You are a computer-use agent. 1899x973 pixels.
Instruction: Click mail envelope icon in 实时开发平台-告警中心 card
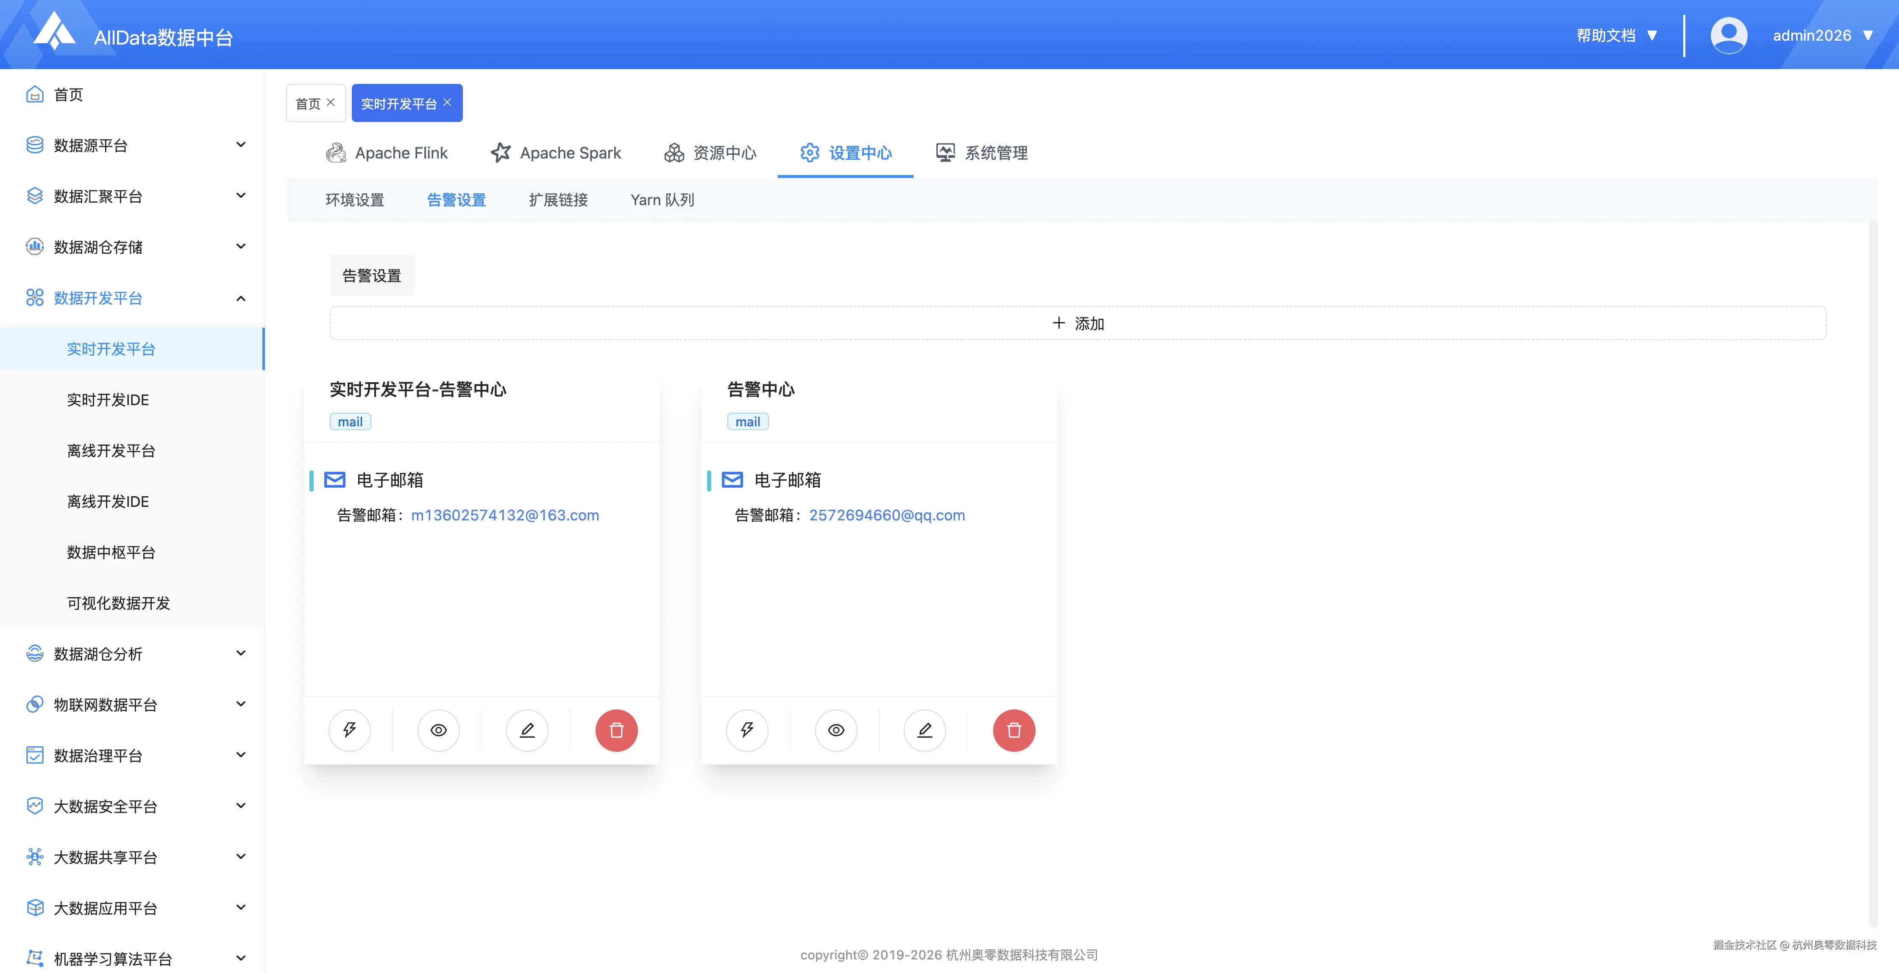click(335, 480)
